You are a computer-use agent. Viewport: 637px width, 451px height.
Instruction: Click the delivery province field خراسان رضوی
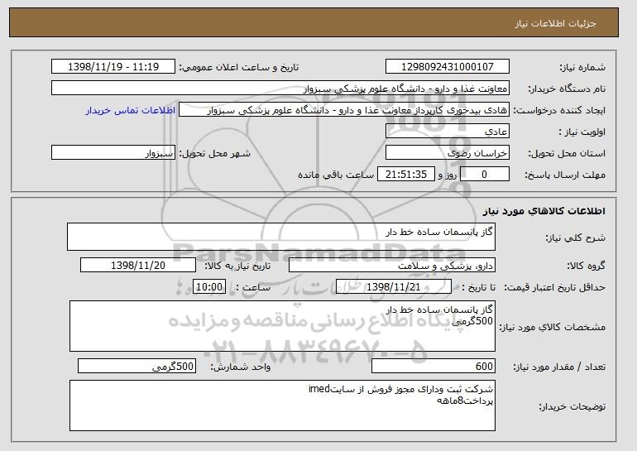[448, 153]
